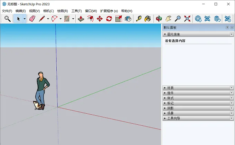Image resolution: width=235 pixels, height=145 pixels.
Task: Close the 默认面板 tray
Action: 232,28
